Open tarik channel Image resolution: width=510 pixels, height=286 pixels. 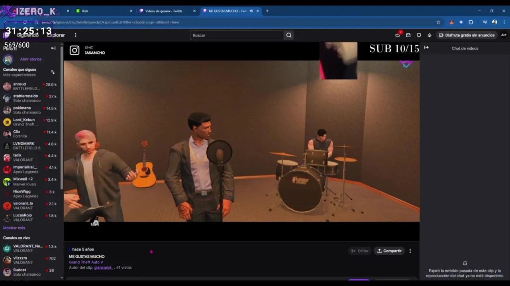(31, 158)
